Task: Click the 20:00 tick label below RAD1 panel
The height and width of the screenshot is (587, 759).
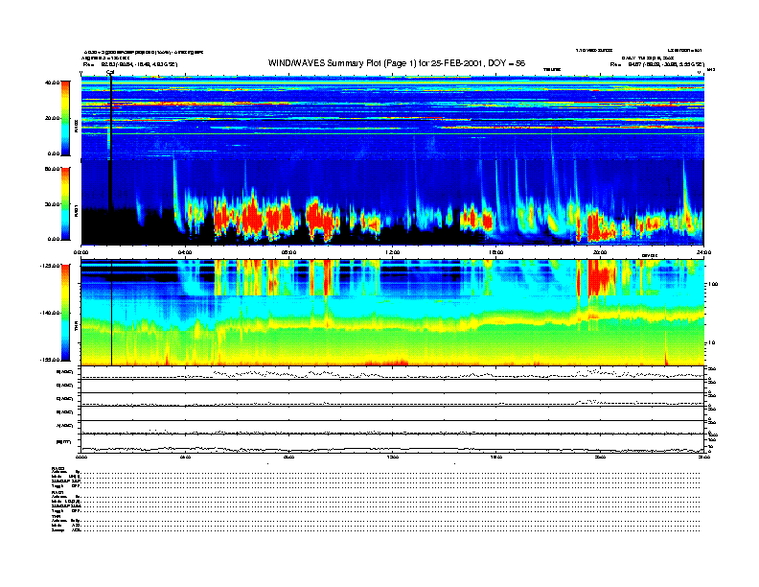Action: tap(600, 252)
